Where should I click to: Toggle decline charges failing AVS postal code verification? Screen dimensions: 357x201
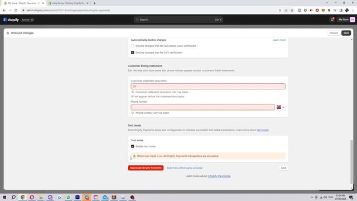(x=133, y=46)
